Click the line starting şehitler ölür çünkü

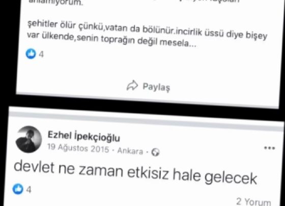click(x=147, y=30)
